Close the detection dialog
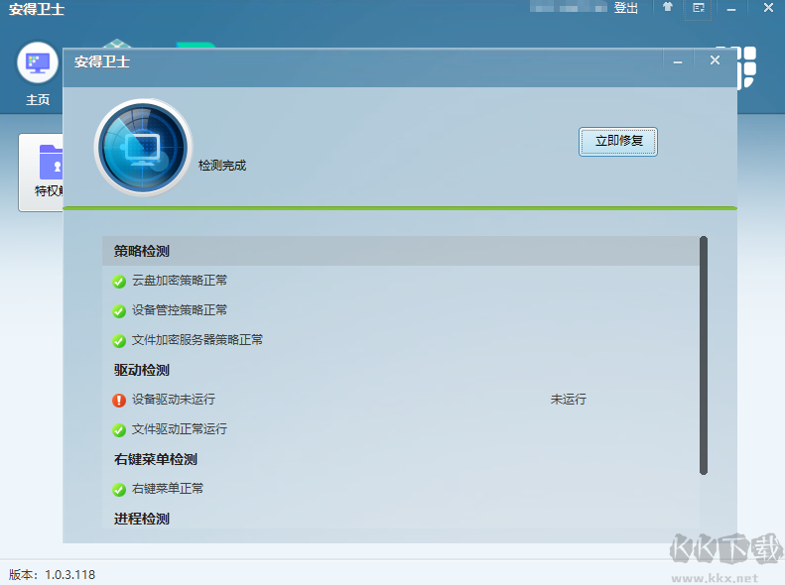 (x=715, y=60)
